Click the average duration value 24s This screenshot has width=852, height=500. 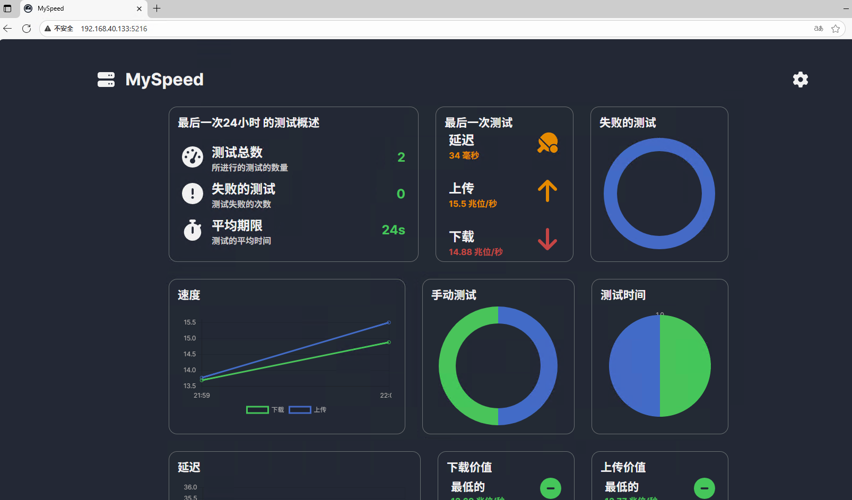click(x=393, y=230)
